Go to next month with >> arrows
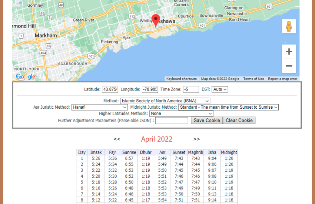This screenshot has height=204, width=315. tap(196, 139)
